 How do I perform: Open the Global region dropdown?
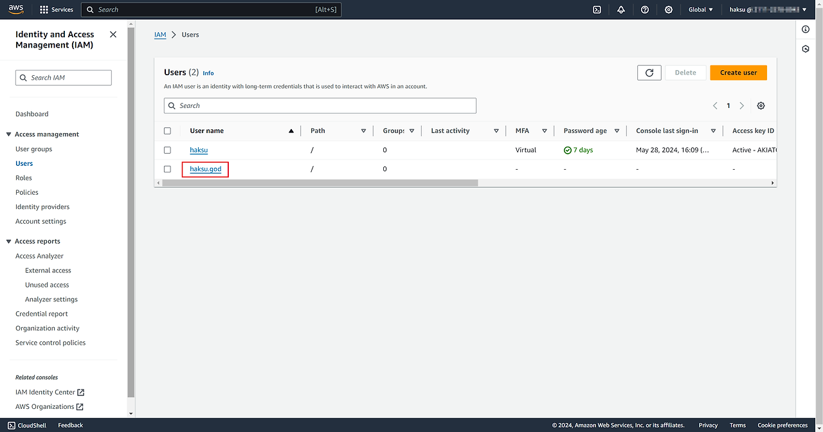pyautogui.click(x=700, y=10)
